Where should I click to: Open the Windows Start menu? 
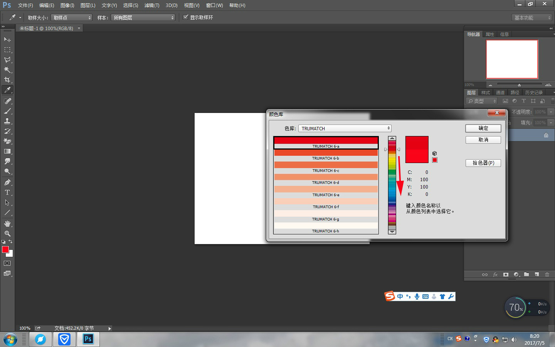tap(10, 340)
